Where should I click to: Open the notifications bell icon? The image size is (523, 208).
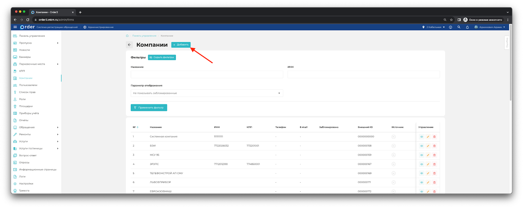467,27
